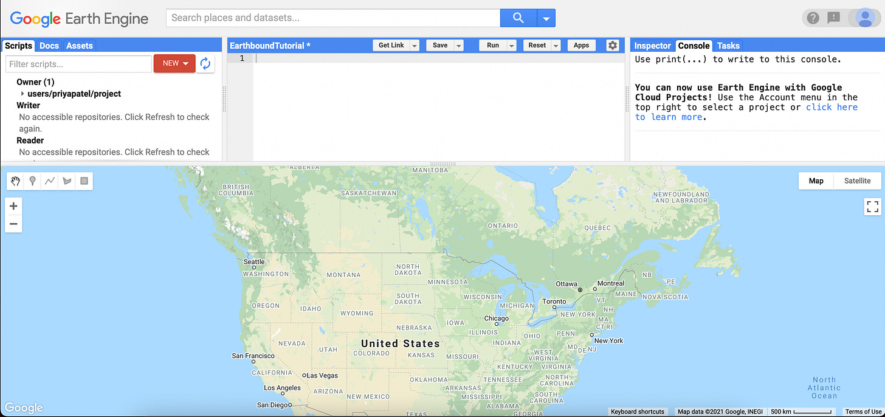Select the draw polygon shape tool
The height and width of the screenshot is (417, 885).
(x=67, y=181)
